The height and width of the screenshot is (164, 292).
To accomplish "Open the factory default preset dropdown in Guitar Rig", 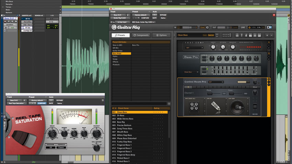I will tap(141, 15).
